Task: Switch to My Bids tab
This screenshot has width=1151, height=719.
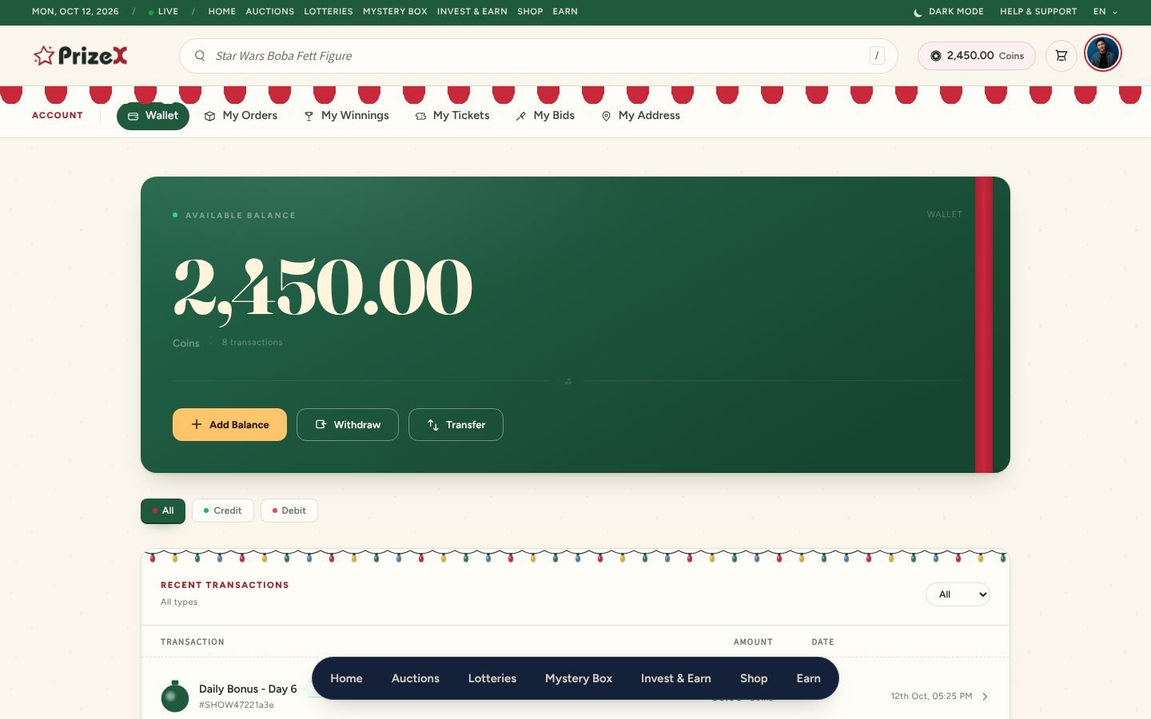Action: click(545, 116)
